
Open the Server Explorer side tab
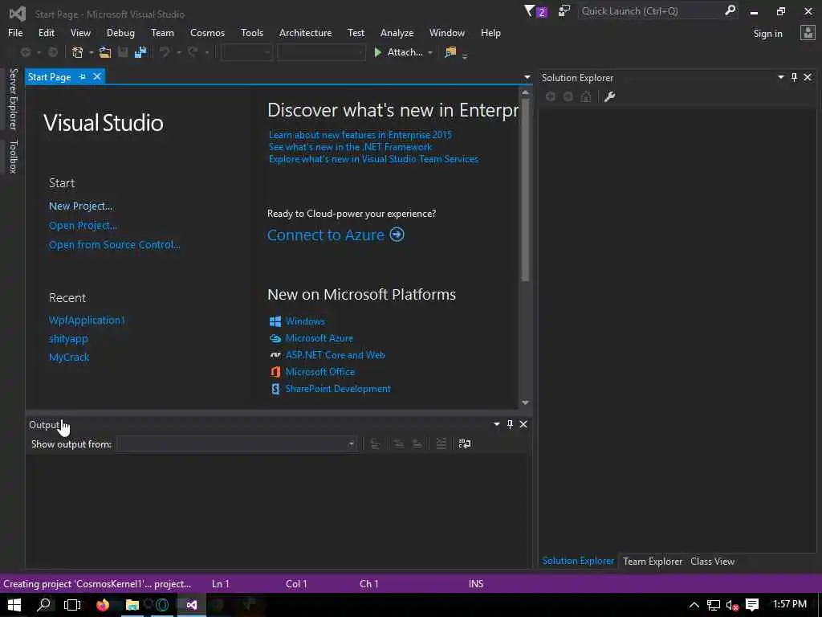(14, 99)
